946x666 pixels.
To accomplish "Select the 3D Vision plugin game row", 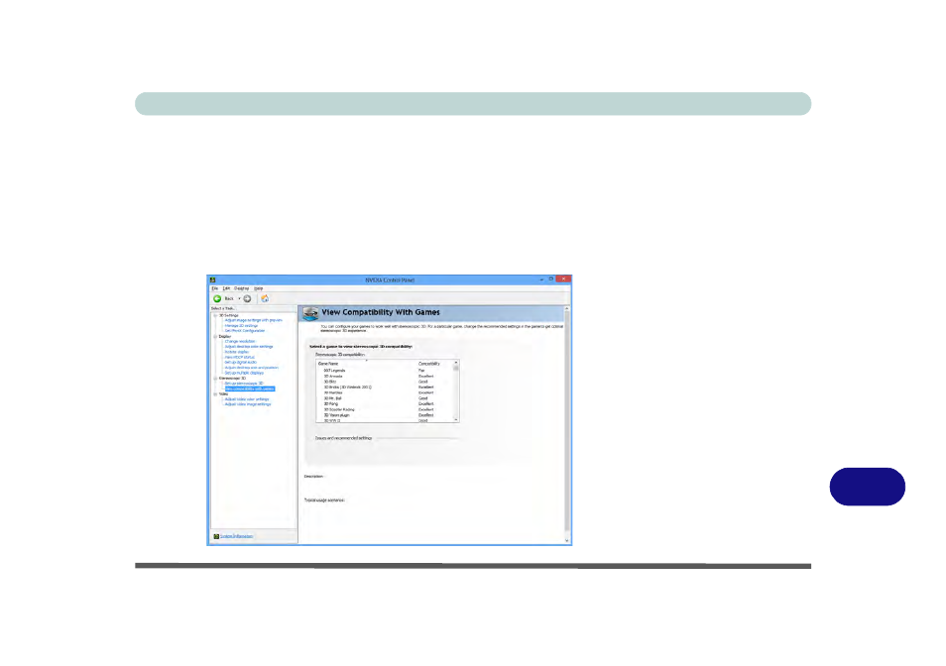I will click(385, 415).
